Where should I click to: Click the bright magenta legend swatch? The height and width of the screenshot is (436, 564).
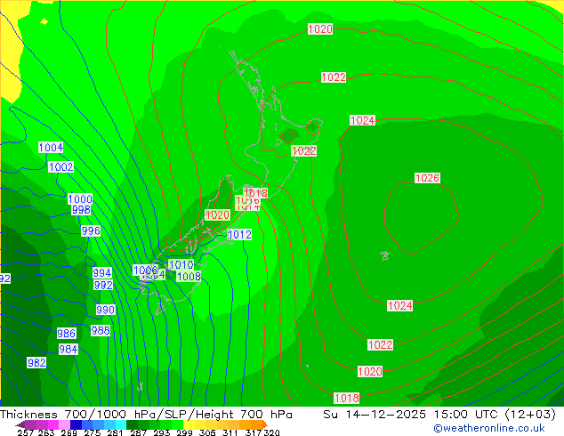tap(53, 424)
